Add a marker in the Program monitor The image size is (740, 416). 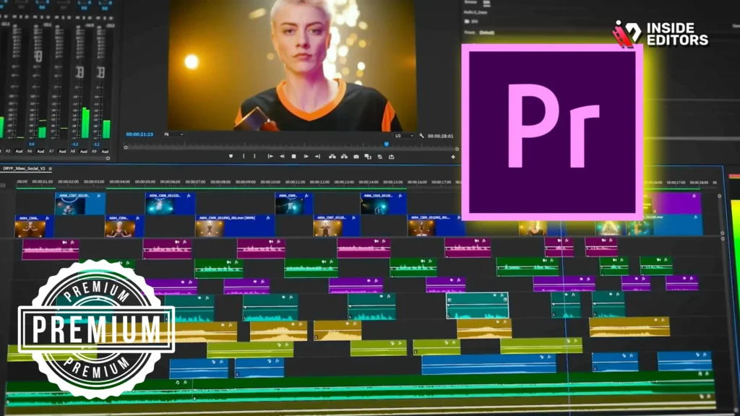click(x=231, y=156)
